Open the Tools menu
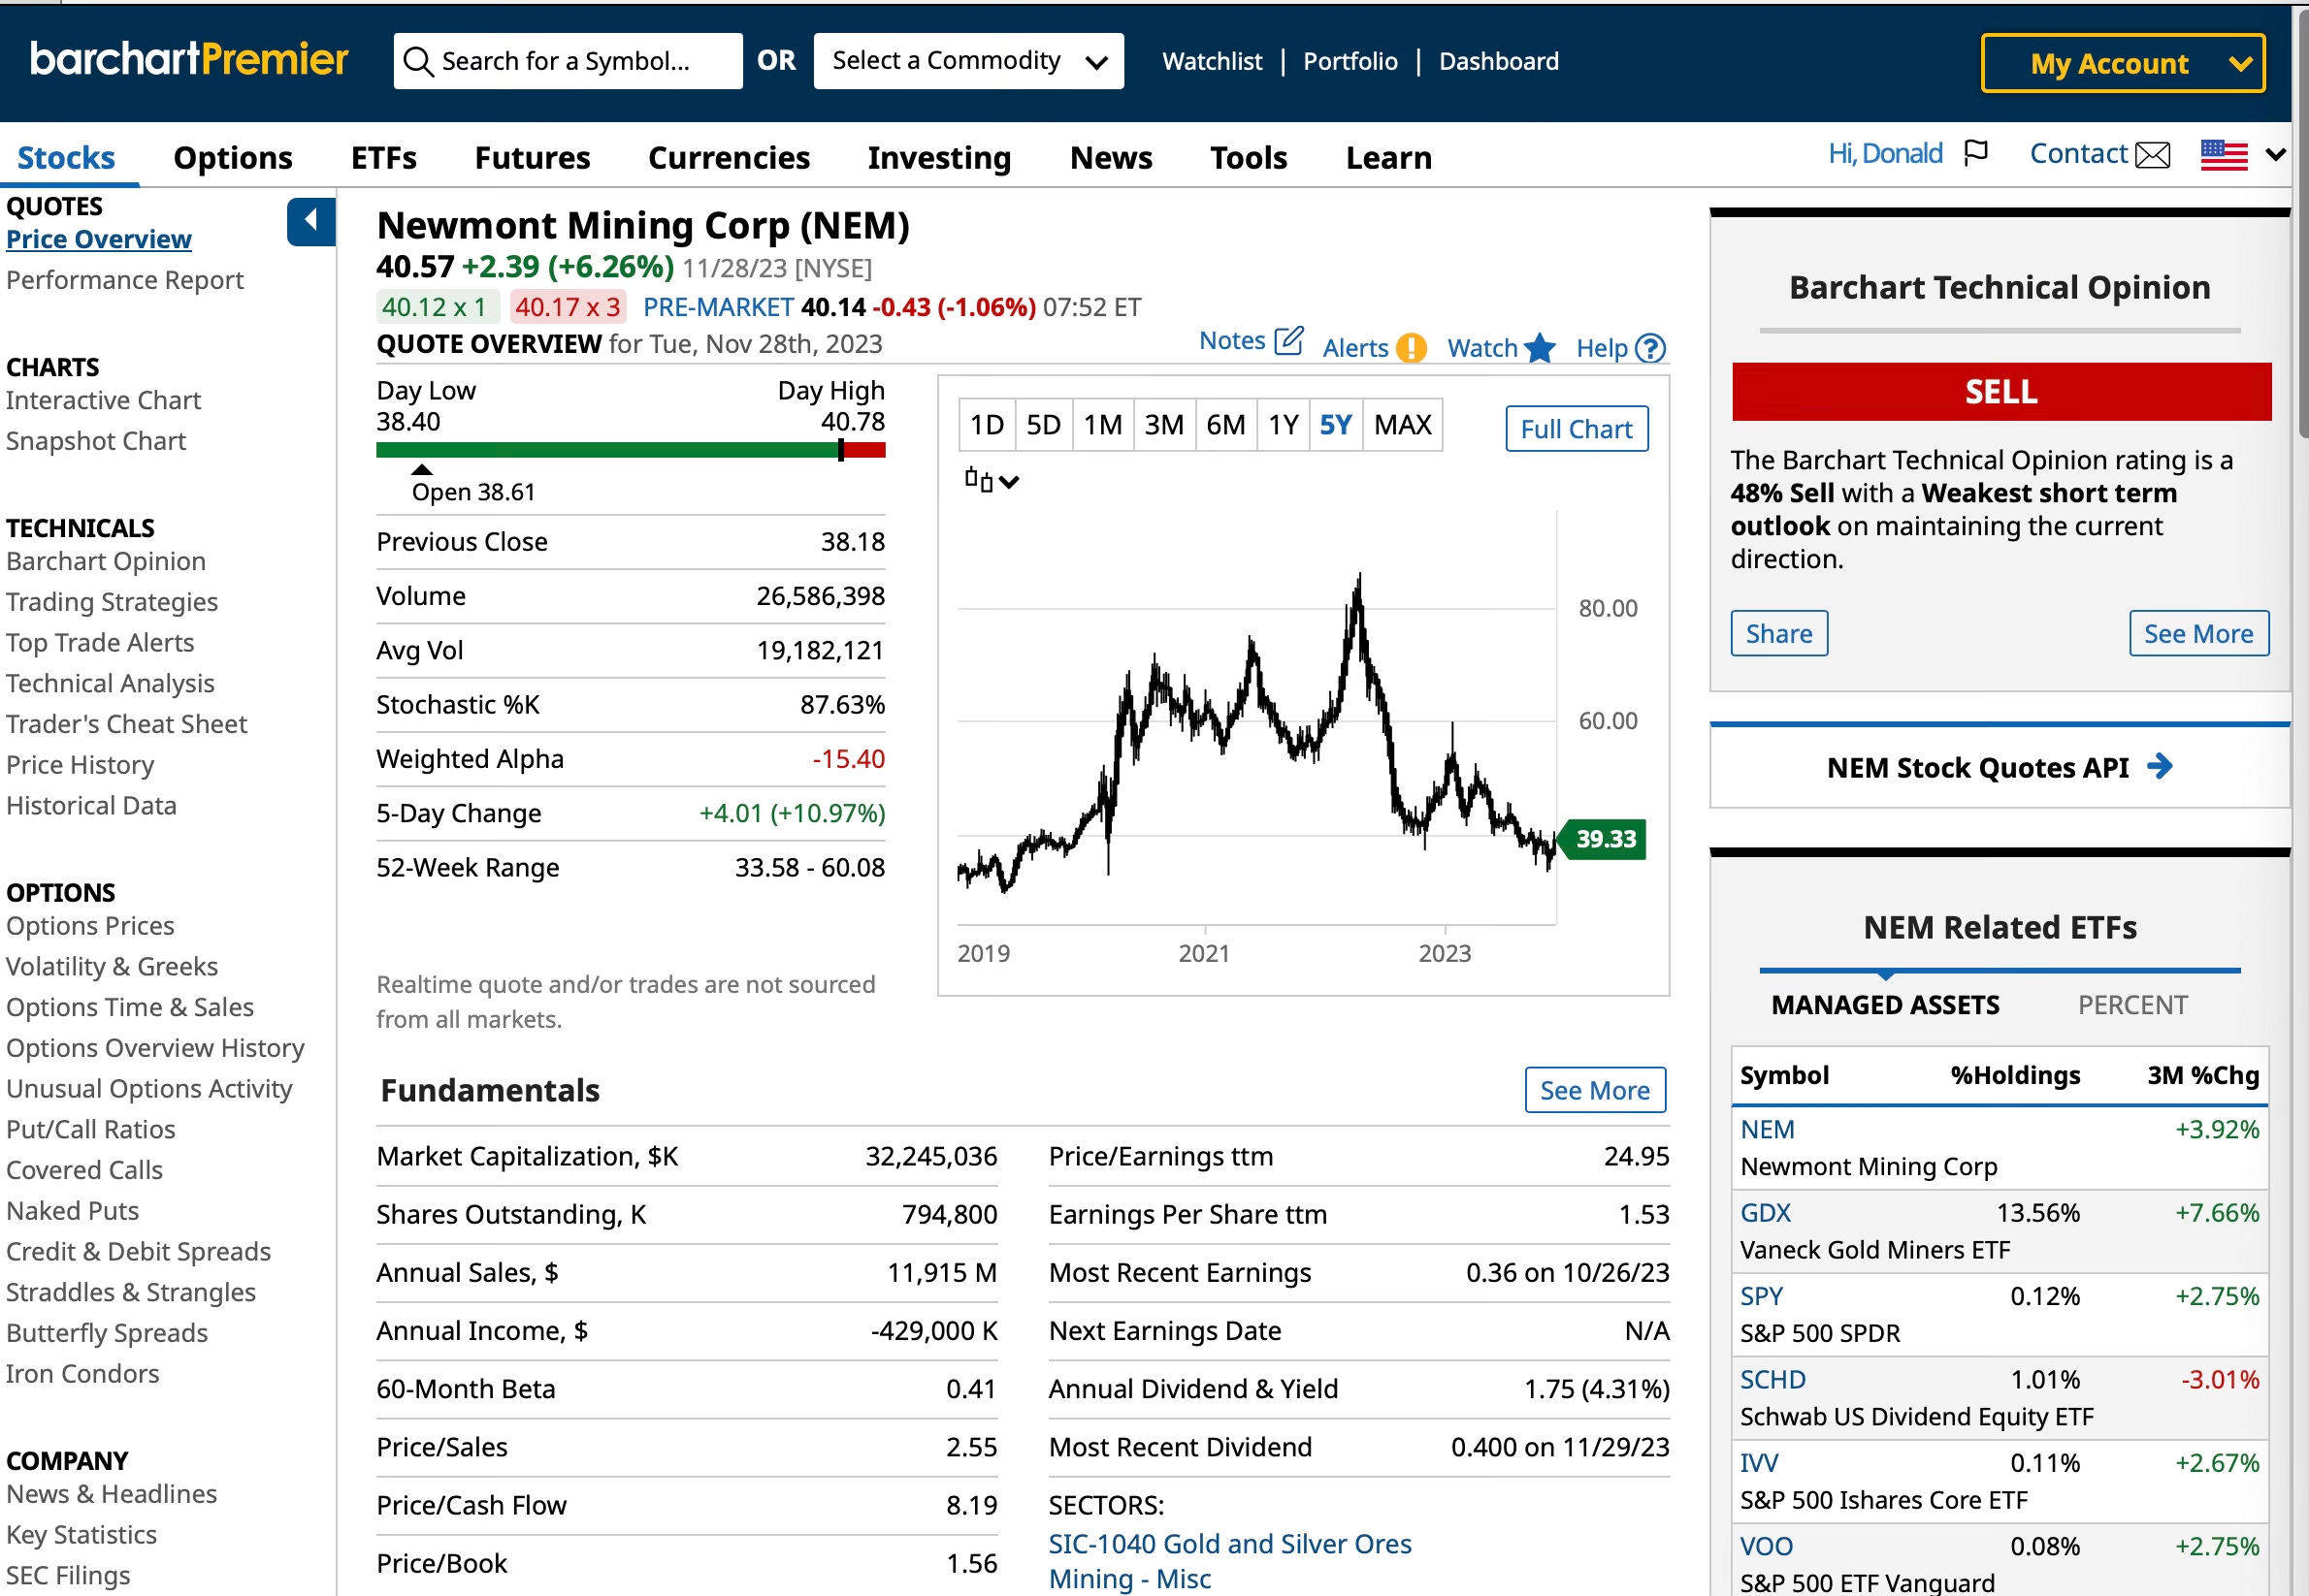Screen dimensions: 2309x1596 click(1249, 157)
